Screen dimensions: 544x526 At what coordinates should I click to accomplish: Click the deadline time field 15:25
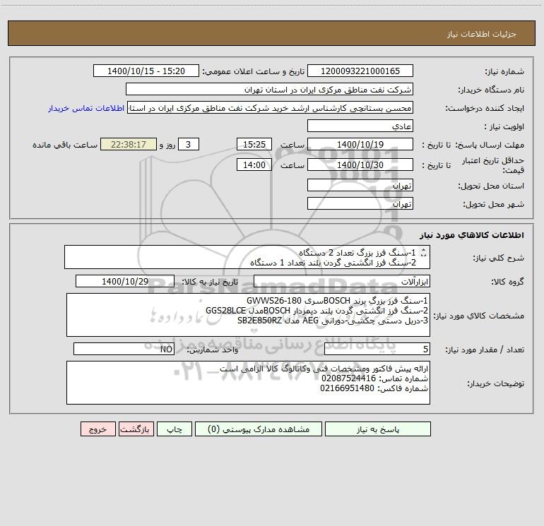point(254,144)
